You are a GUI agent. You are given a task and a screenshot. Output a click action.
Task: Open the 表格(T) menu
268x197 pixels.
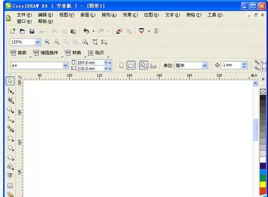pyautogui.click(x=194, y=15)
